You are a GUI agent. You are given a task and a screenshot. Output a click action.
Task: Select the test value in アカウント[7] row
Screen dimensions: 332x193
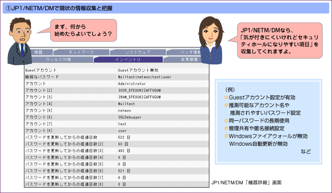[x=122, y=124]
